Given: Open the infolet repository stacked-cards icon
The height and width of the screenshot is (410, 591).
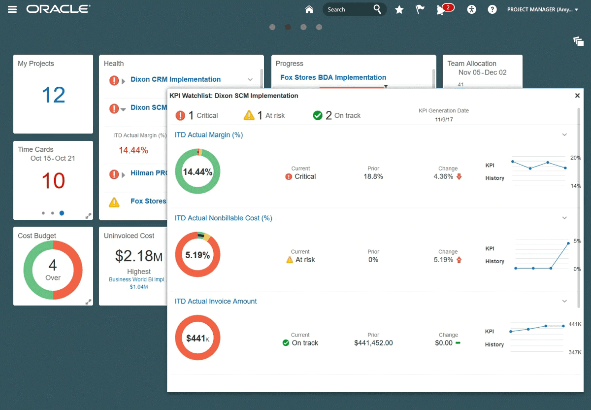Looking at the screenshot, I should (x=579, y=41).
